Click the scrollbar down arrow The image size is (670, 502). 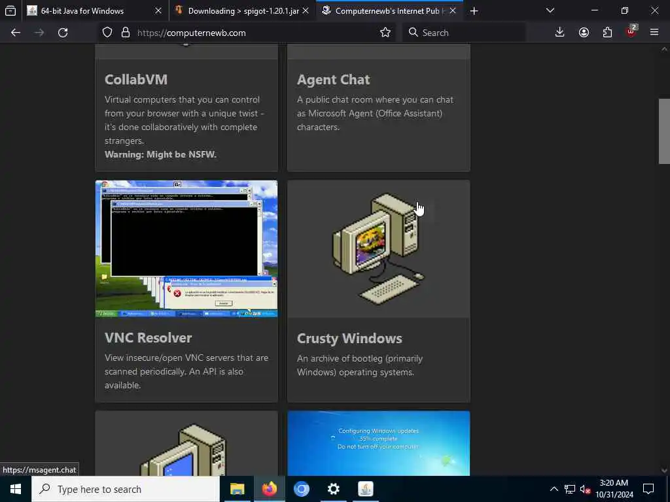tap(664, 471)
